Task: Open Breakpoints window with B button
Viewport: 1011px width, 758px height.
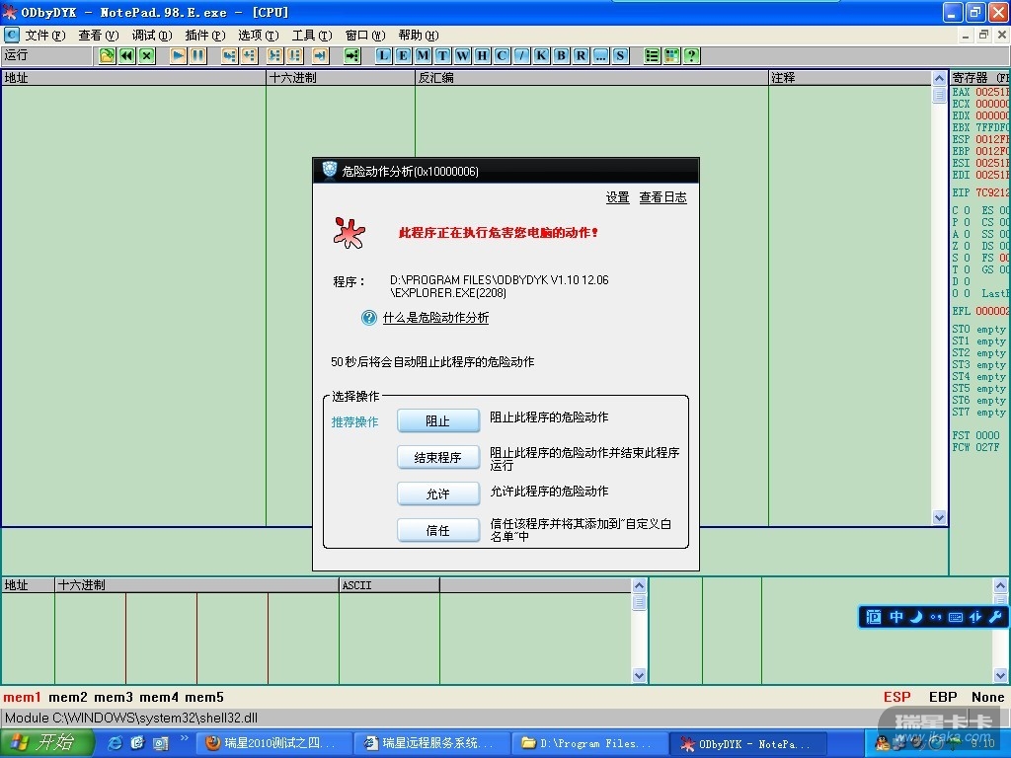Action: (x=561, y=56)
